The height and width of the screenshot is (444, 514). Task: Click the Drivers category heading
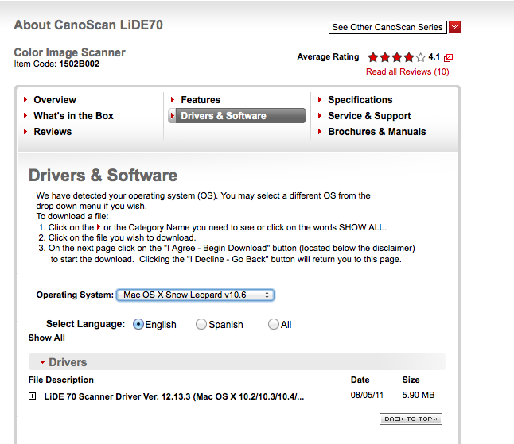click(x=68, y=362)
